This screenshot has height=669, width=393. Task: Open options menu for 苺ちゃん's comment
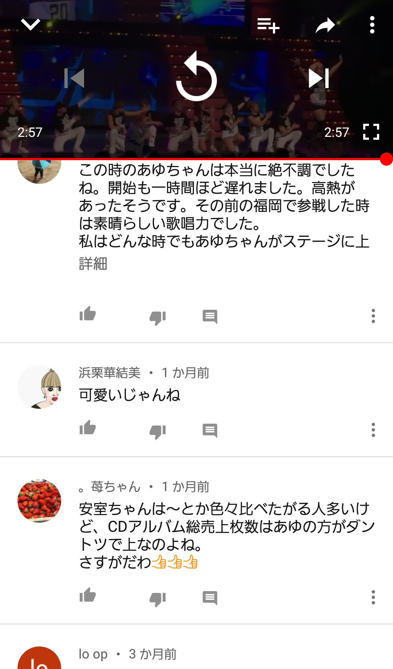(373, 597)
